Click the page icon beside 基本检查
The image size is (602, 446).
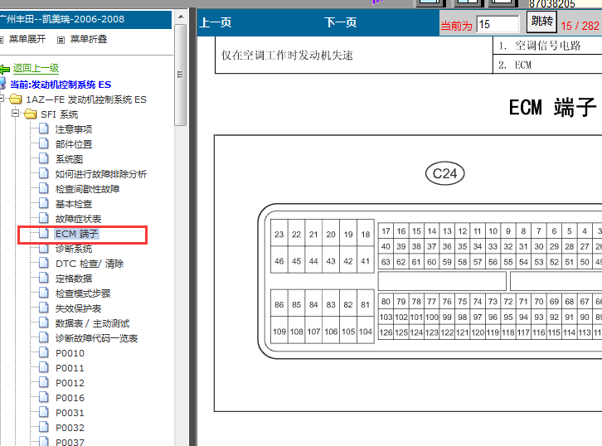click(44, 203)
